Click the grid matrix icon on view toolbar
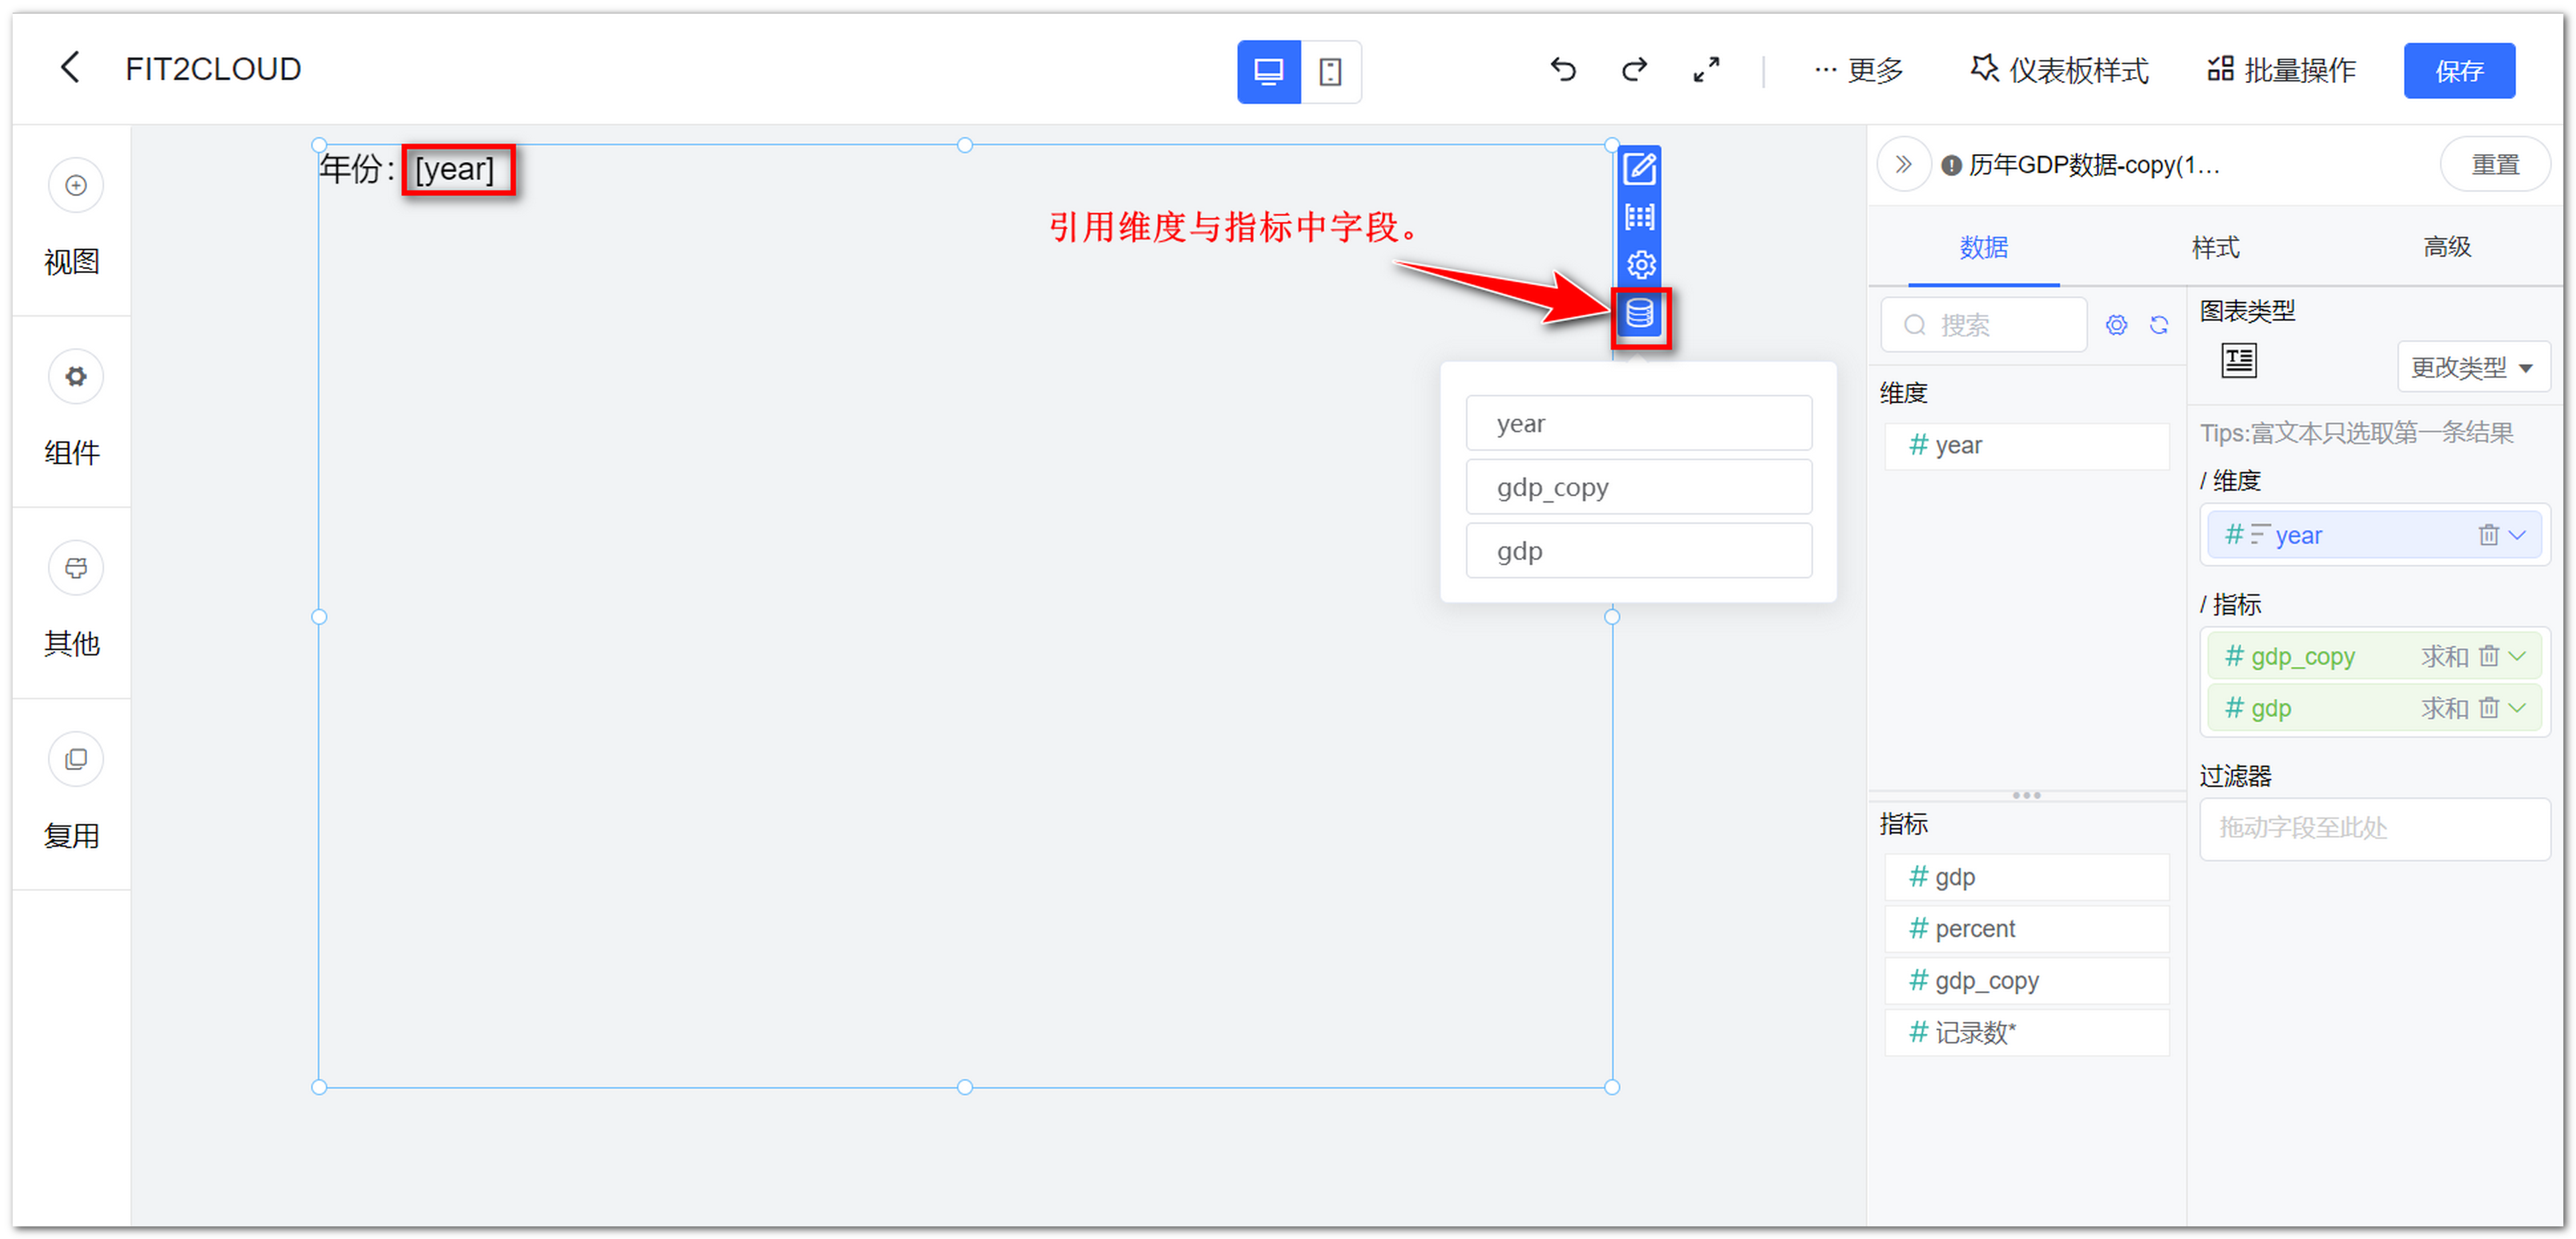2576x1239 pixels. [1639, 217]
